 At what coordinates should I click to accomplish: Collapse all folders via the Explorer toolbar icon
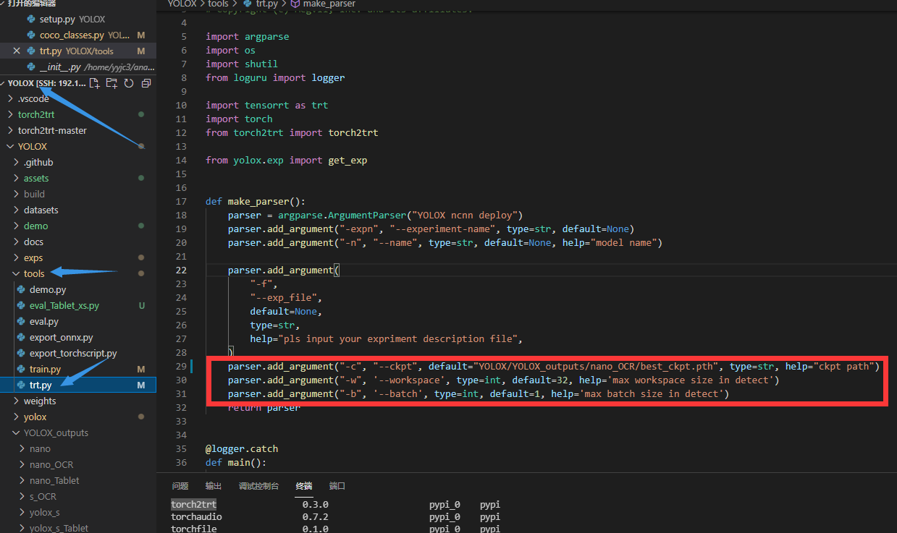146,83
